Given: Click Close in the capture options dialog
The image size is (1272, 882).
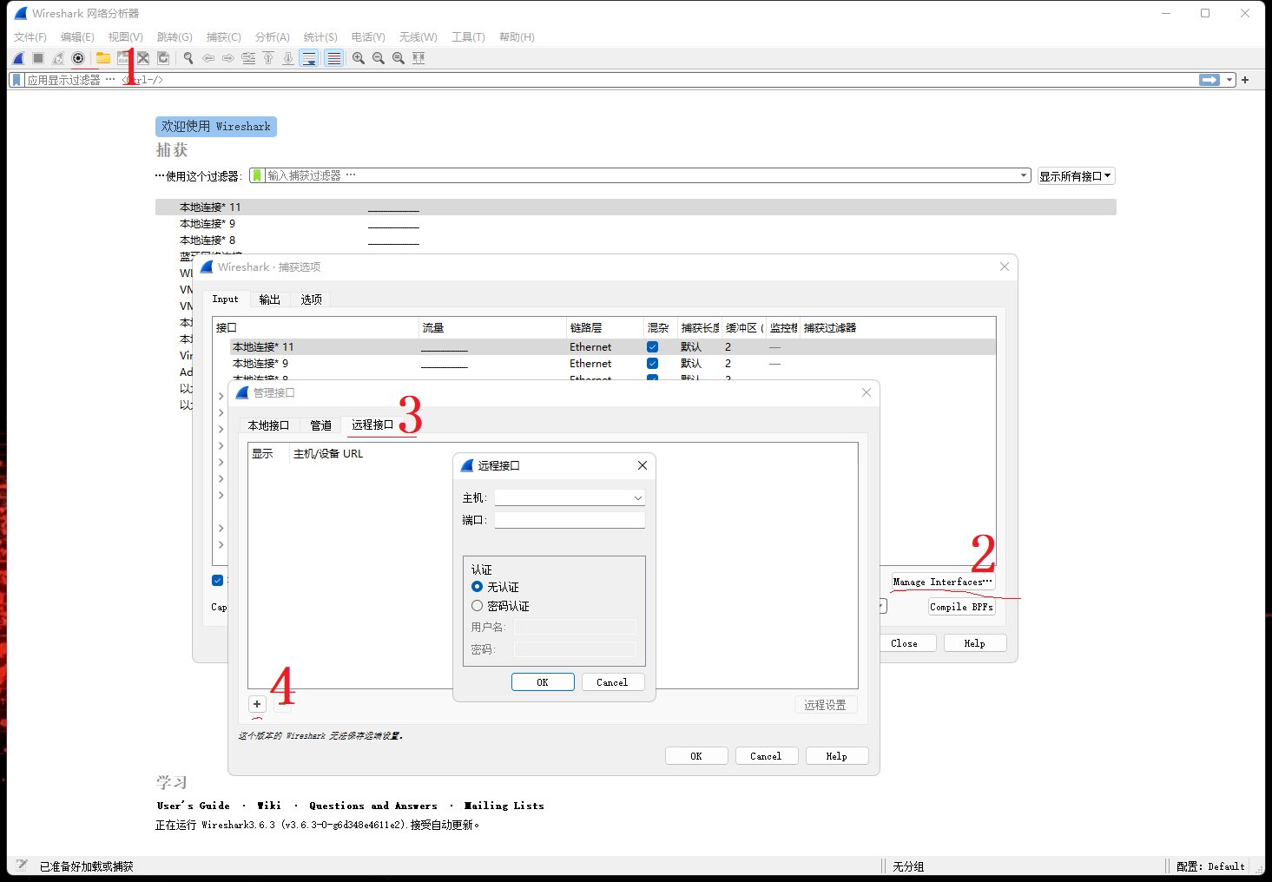Looking at the screenshot, I should pyautogui.click(x=904, y=643).
